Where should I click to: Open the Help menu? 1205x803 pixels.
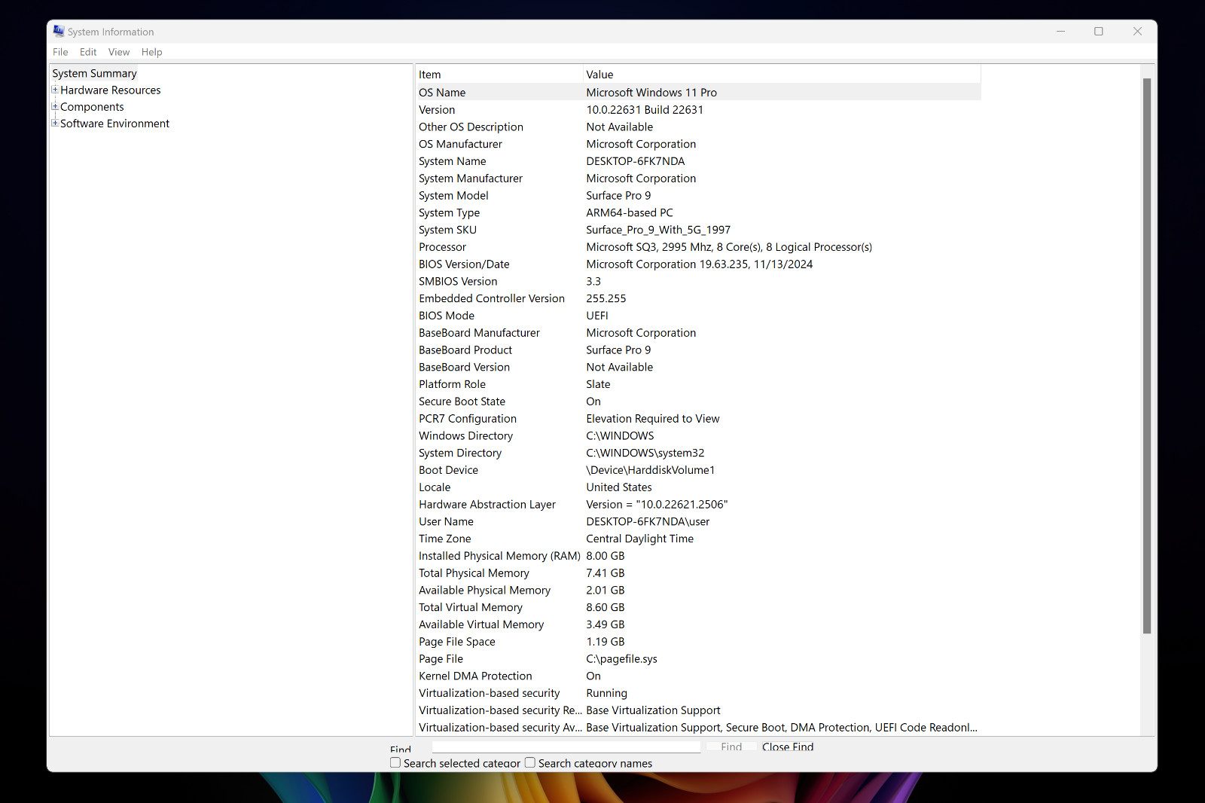tap(152, 52)
